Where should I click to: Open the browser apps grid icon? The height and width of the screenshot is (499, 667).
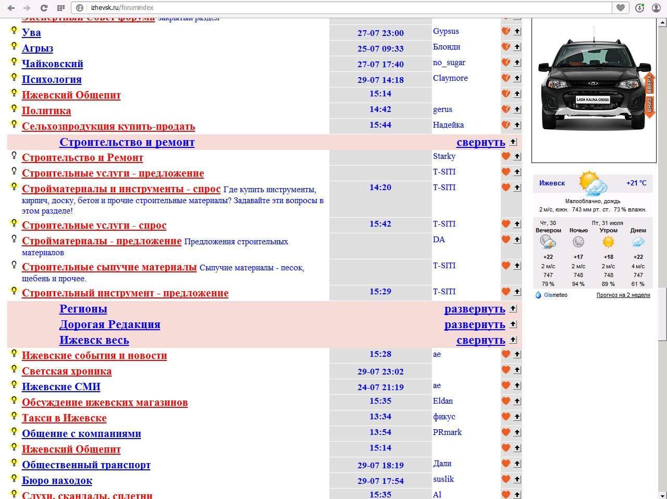(61, 8)
